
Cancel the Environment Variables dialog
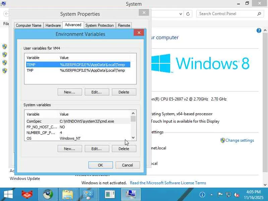tap(128, 165)
